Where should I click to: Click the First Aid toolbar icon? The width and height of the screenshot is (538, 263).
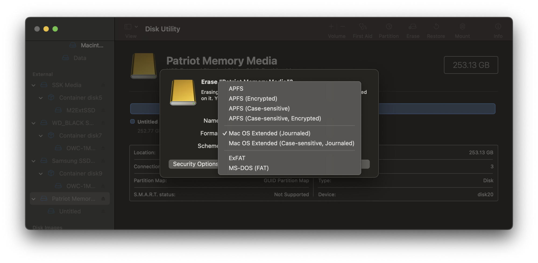pyautogui.click(x=363, y=27)
